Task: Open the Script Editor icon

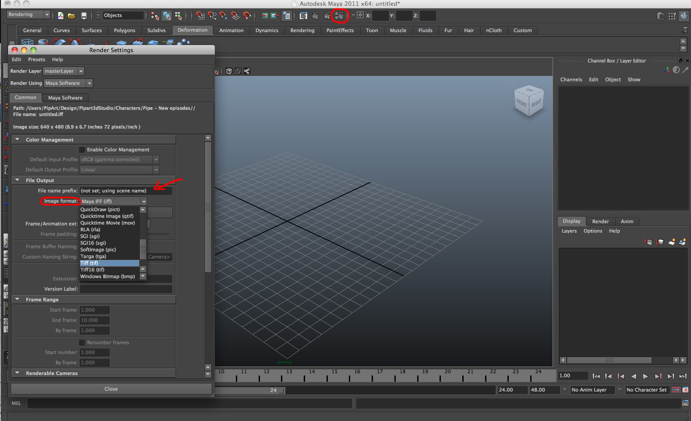Action: (x=685, y=403)
